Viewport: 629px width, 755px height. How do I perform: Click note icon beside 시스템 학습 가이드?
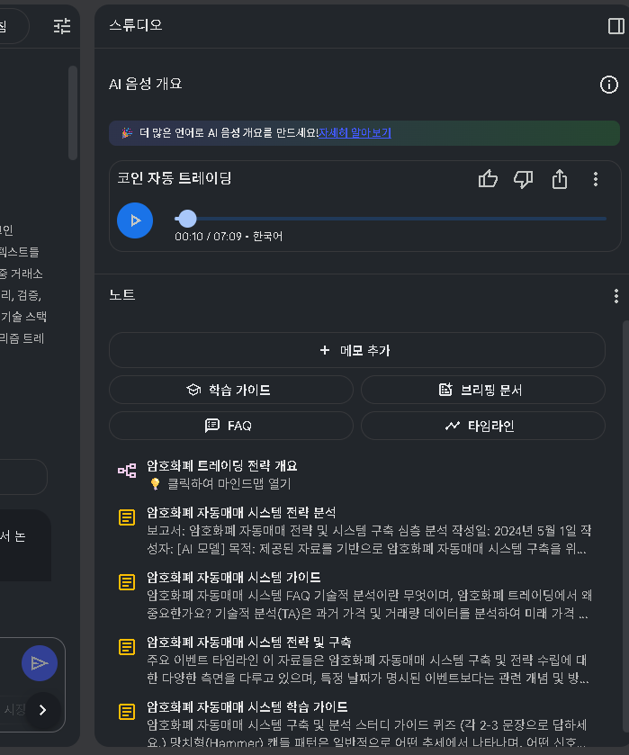[x=127, y=712]
